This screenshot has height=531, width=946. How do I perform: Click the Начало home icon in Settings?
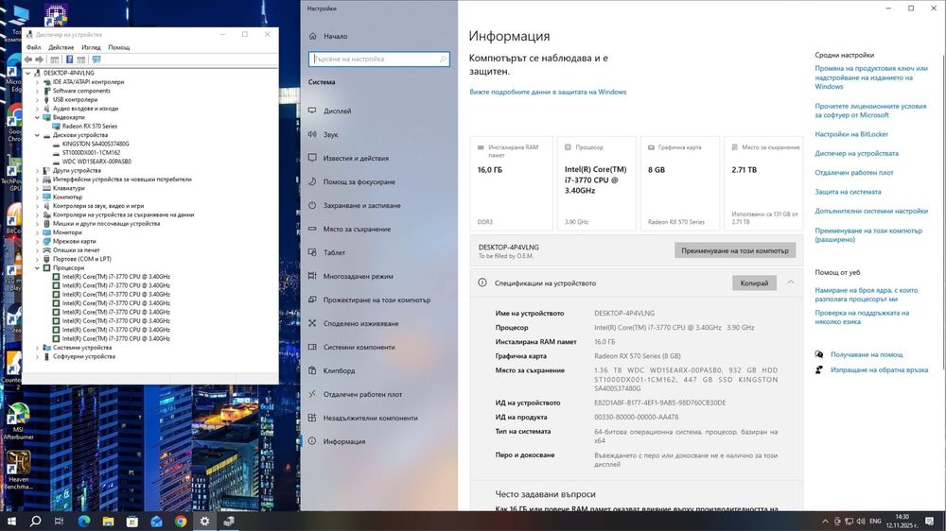pos(312,36)
